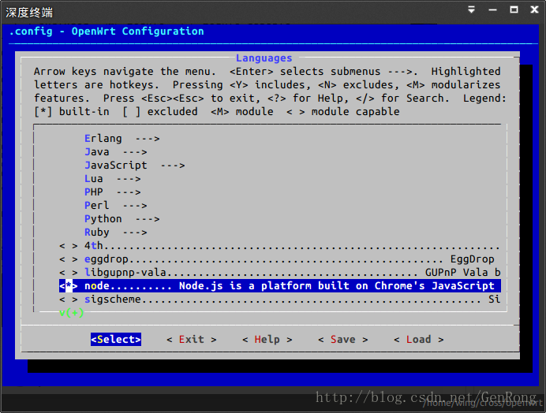Click the '[ ] excluded' legend text

[x=160, y=112]
